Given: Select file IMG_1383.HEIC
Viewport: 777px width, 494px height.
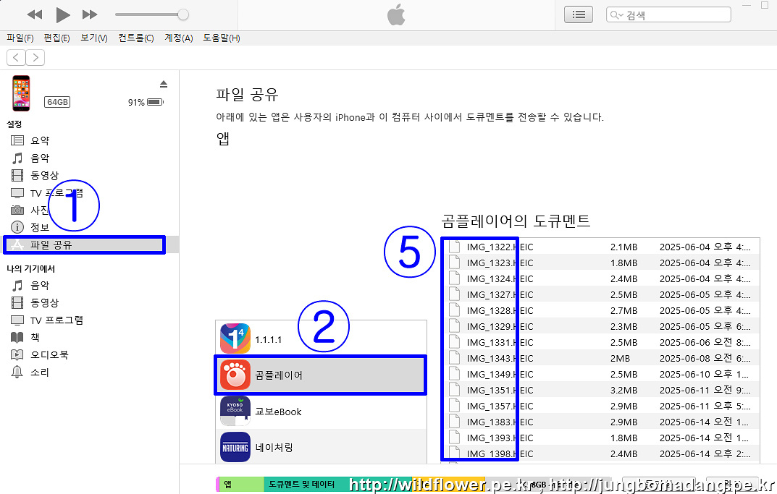Looking at the screenshot, I should 500,422.
